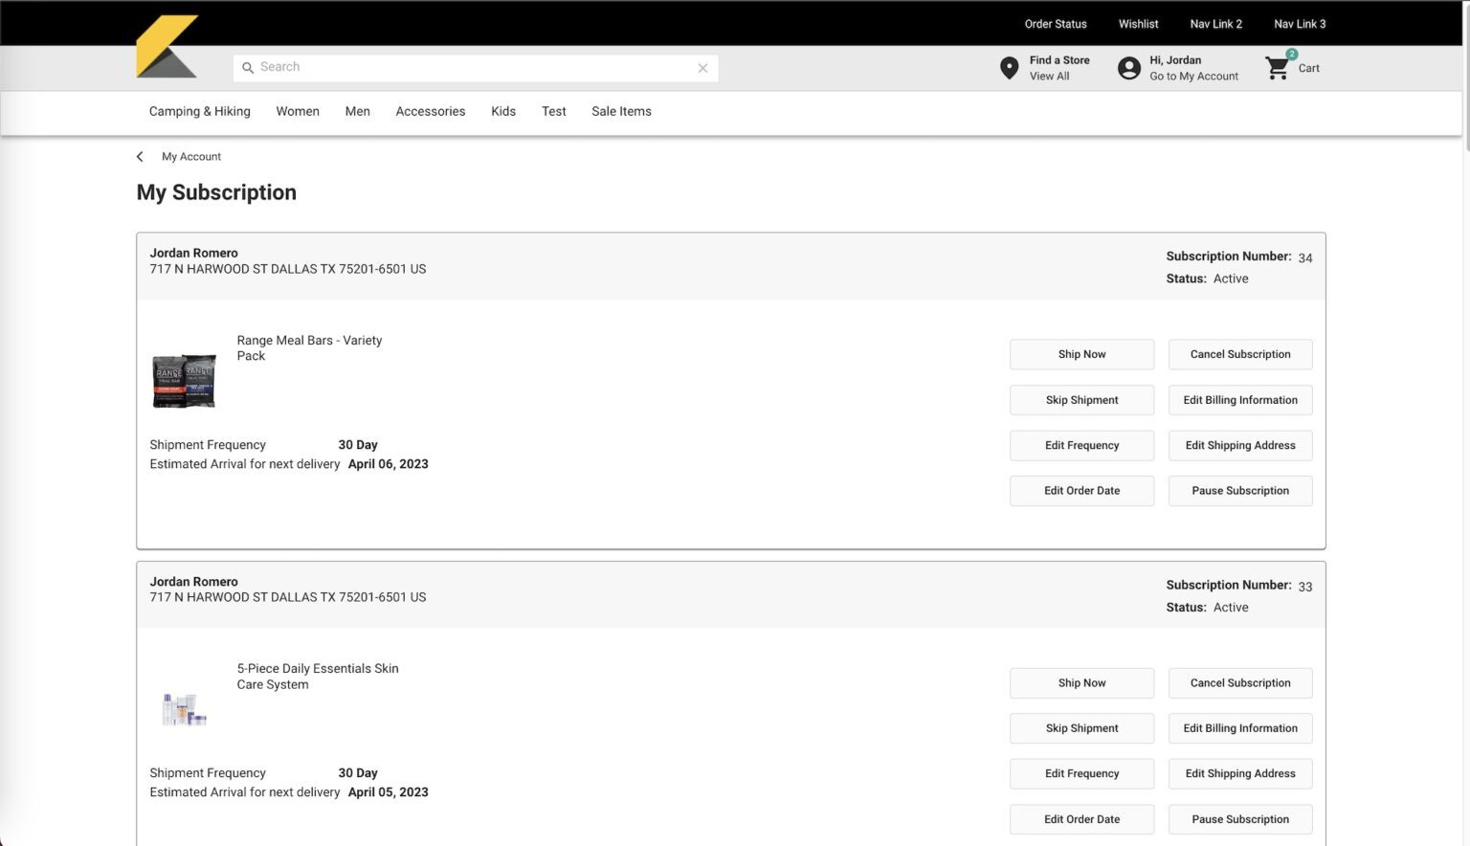Ship Now on the first subscription
This screenshot has height=846, width=1470.
pos(1081,354)
